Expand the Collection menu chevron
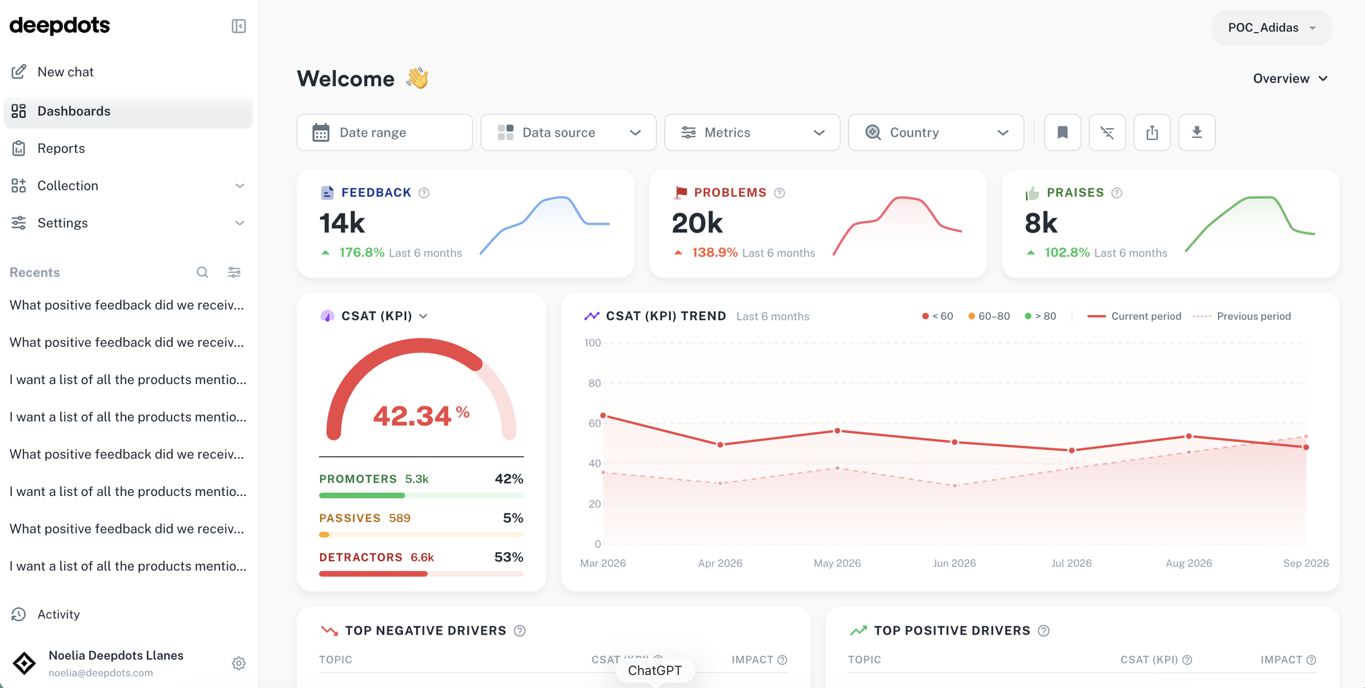The height and width of the screenshot is (688, 1365). tap(239, 186)
